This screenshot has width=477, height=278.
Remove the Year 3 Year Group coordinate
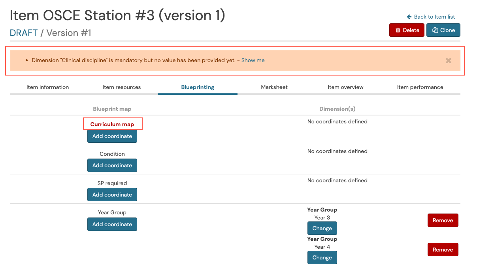tap(443, 220)
